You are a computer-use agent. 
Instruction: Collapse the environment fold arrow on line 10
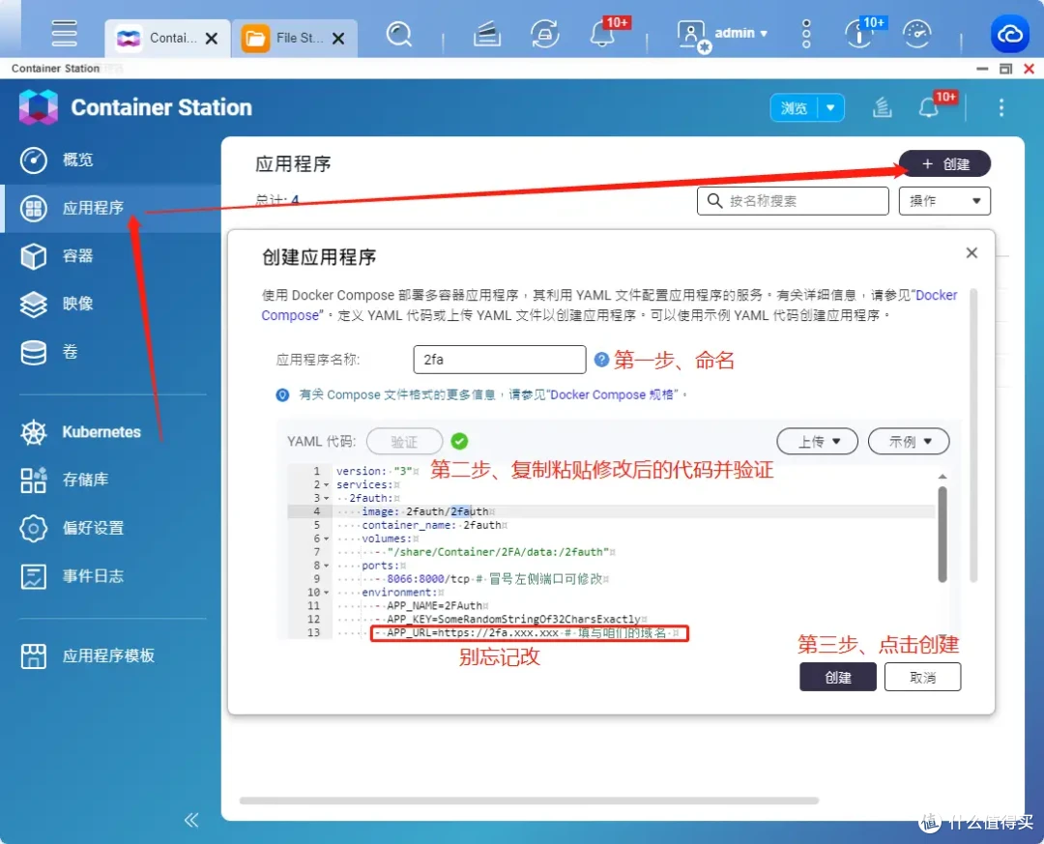click(327, 593)
